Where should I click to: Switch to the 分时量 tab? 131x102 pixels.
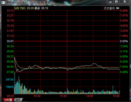pos(8,100)
